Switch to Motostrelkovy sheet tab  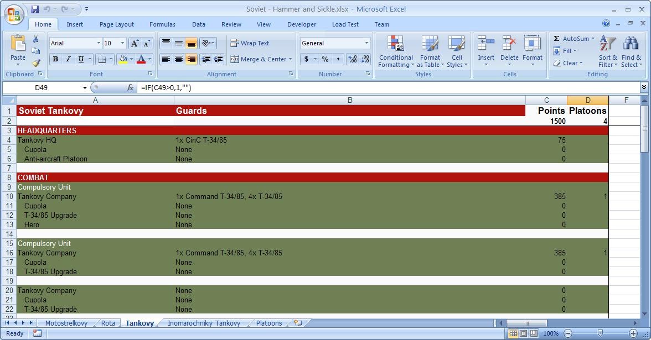[x=66, y=323]
